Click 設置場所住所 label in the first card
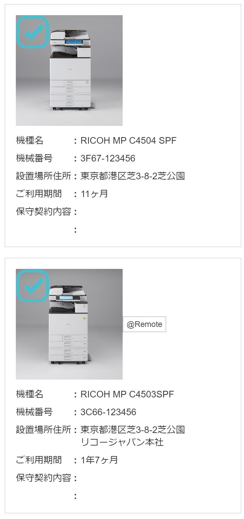 44,176
